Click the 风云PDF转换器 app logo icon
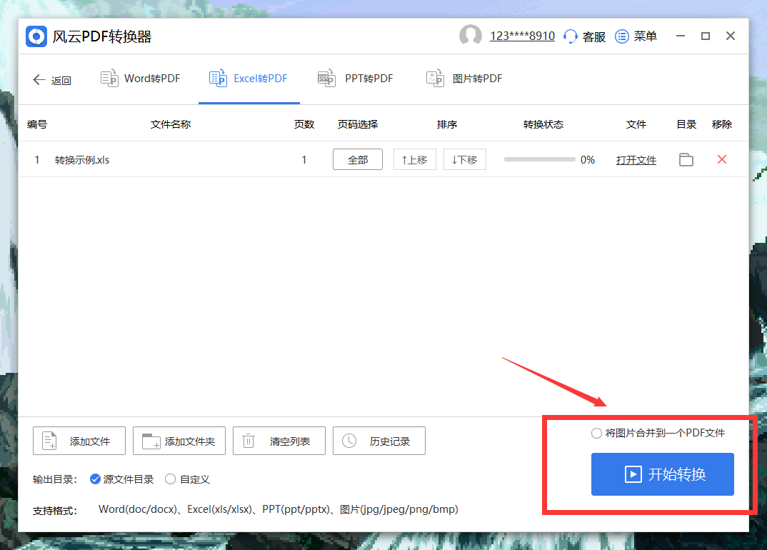Viewport: 767px width, 550px height. pyautogui.click(x=36, y=36)
